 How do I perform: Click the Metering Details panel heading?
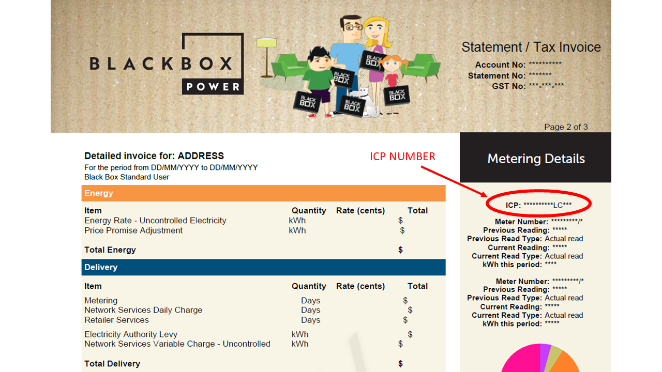tap(536, 159)
